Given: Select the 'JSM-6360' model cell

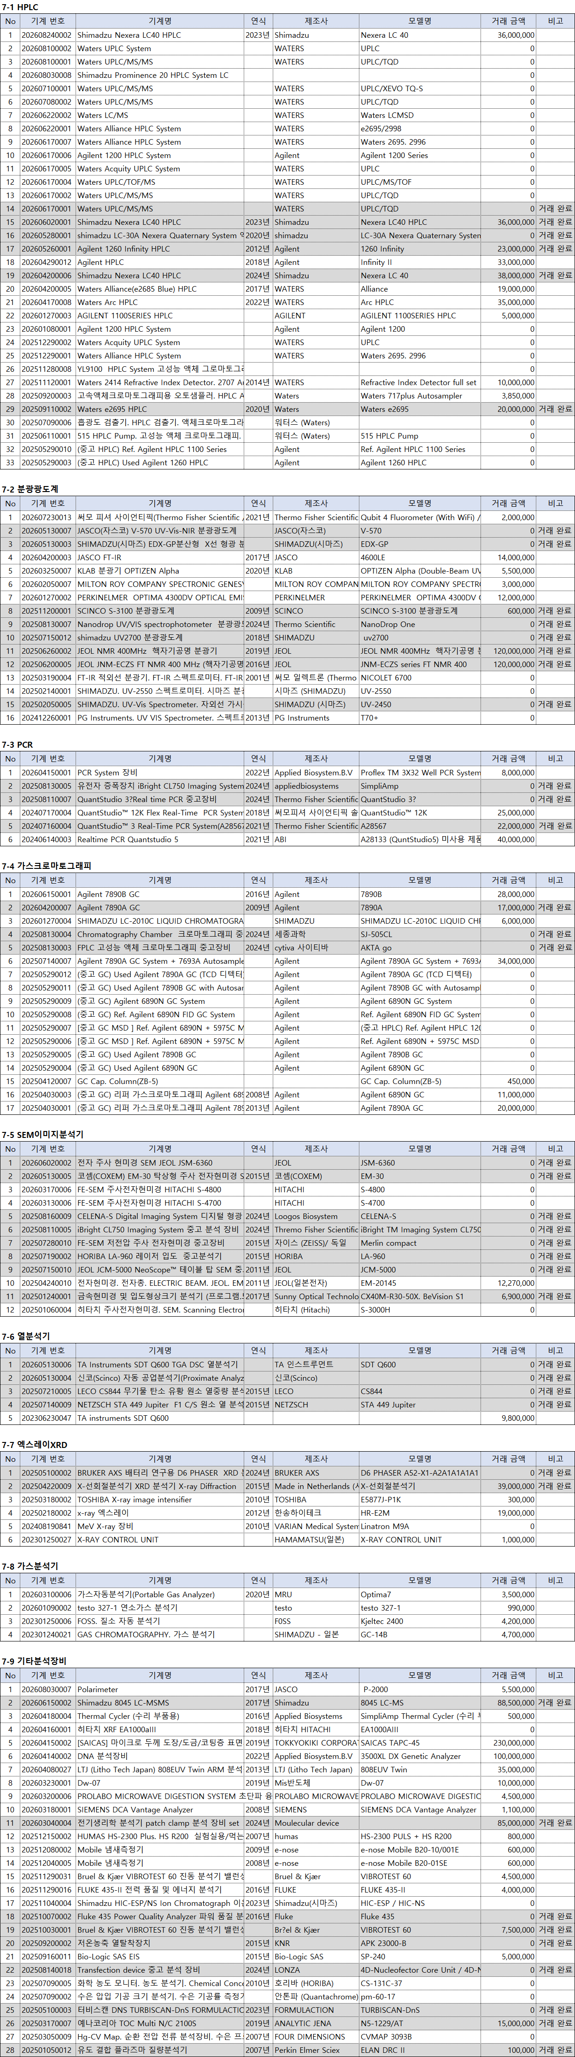Looking at the screenshot, I should point(419,1163).
